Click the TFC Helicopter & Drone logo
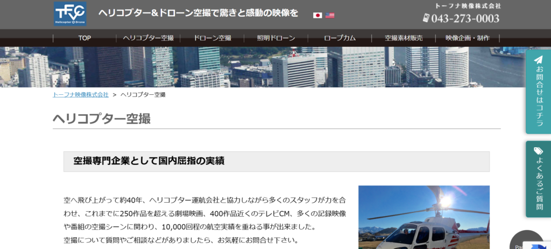This screenshot has height=249, width=551. [x=70, y=13]
